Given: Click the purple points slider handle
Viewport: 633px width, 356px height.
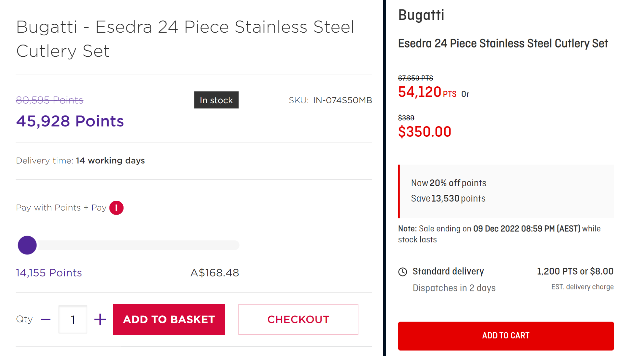Looking at the screenshot, I should (x=27, y=245).
